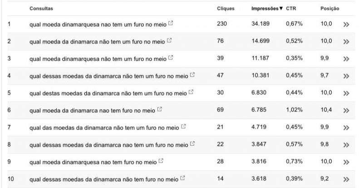The width and height of the screenshot is (363, 188).
Task: Open external link icon for query row 4
Action: [x=192, y=75]
